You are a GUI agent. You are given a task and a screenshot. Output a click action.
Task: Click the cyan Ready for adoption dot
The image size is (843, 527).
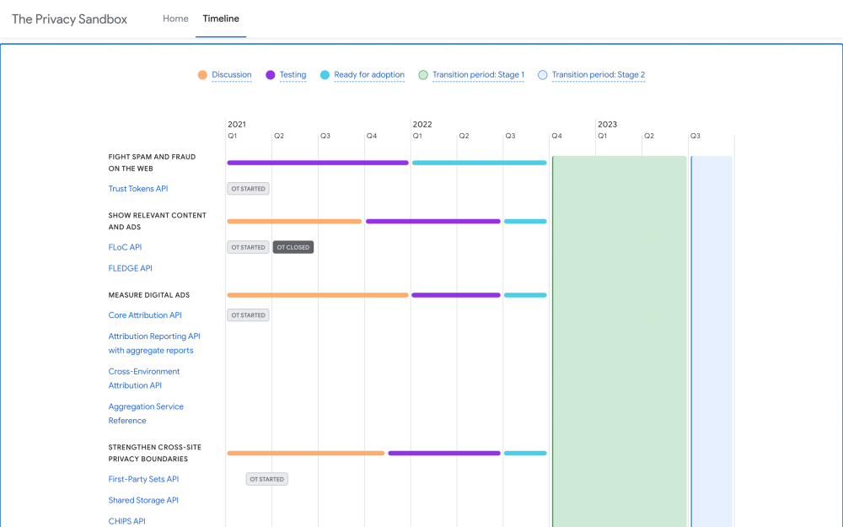pyautogui.click(x=325, y=75)
